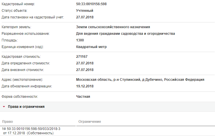Viewport: 215px width, 136px height.
Task: Click the Ограничение column header
Action: (90, 122)
